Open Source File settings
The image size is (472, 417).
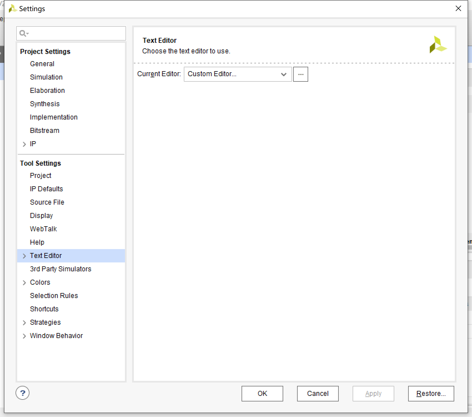[x=47, y=202]
